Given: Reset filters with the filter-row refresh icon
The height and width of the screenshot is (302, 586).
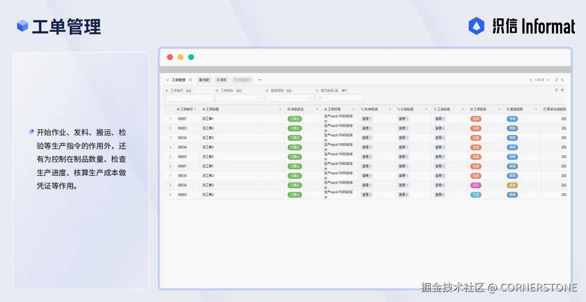Looking at the screenshot, I should 556,90.
